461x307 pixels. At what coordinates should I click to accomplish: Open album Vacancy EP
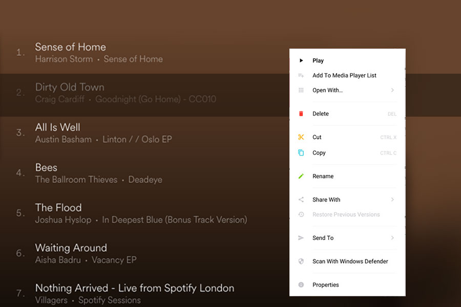[x=114, y=260]
